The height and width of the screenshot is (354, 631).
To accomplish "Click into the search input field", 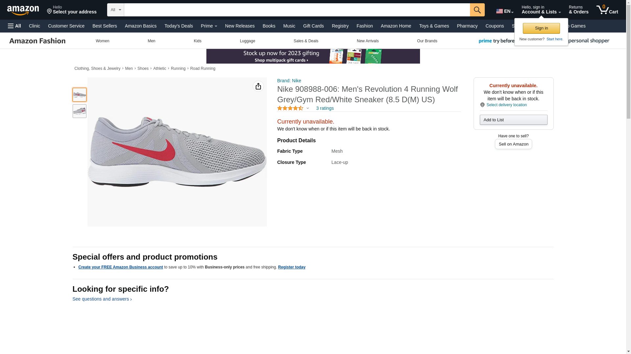I will [296, 10].
